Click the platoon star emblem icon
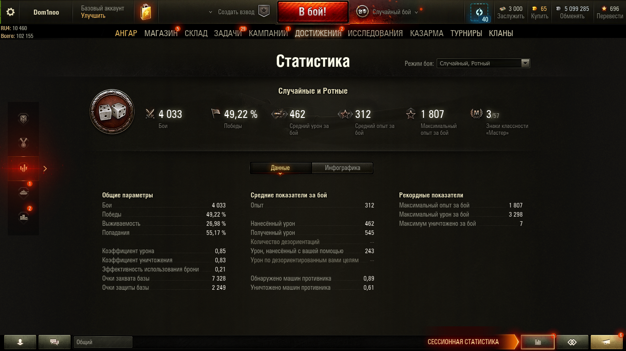This screenshot has height=351, width=626. point(264,11)
